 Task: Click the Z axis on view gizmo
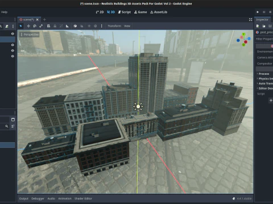249,39
